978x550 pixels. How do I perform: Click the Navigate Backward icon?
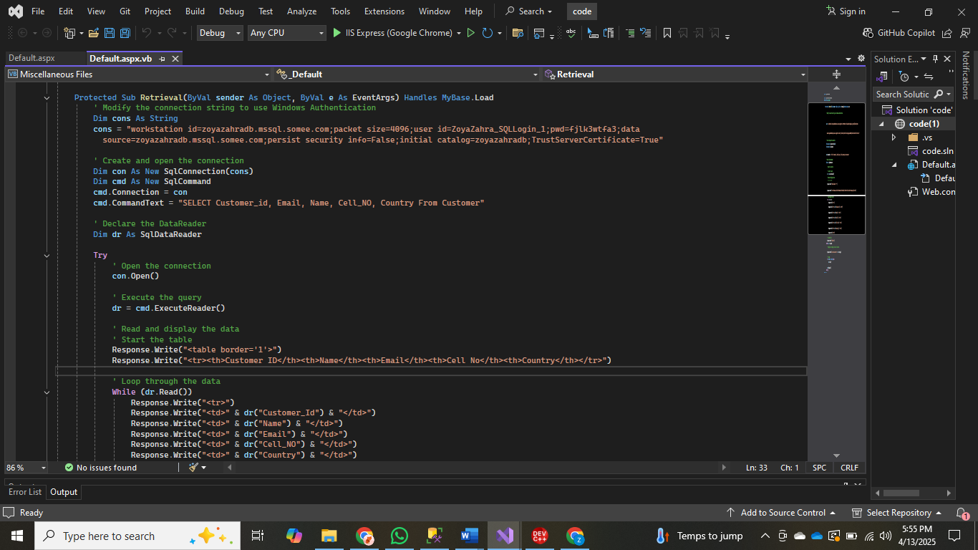(x=22, y=33)
